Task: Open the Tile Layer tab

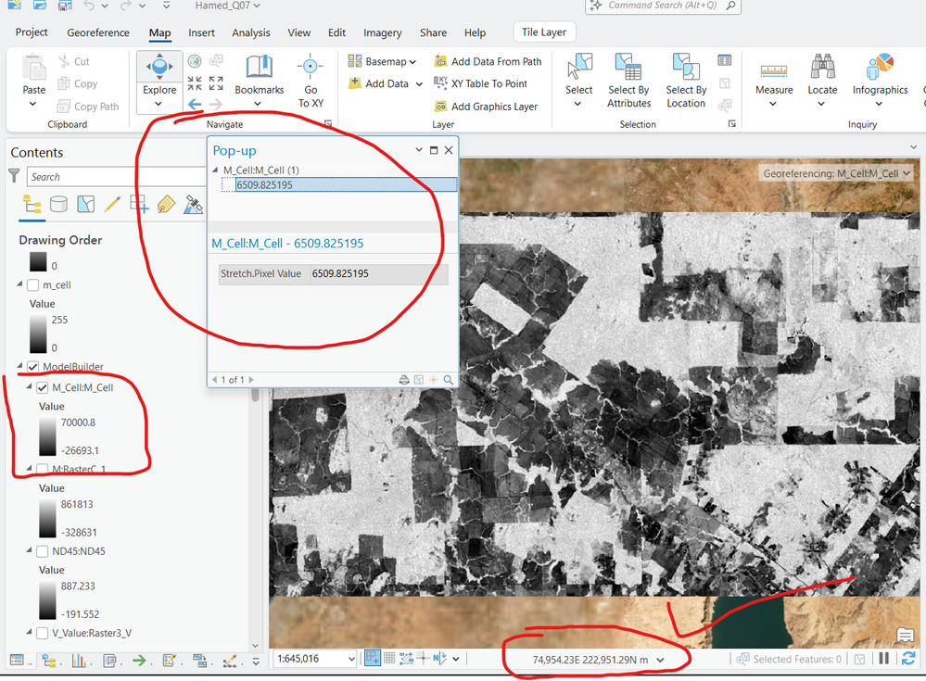Action: [544, 32]
